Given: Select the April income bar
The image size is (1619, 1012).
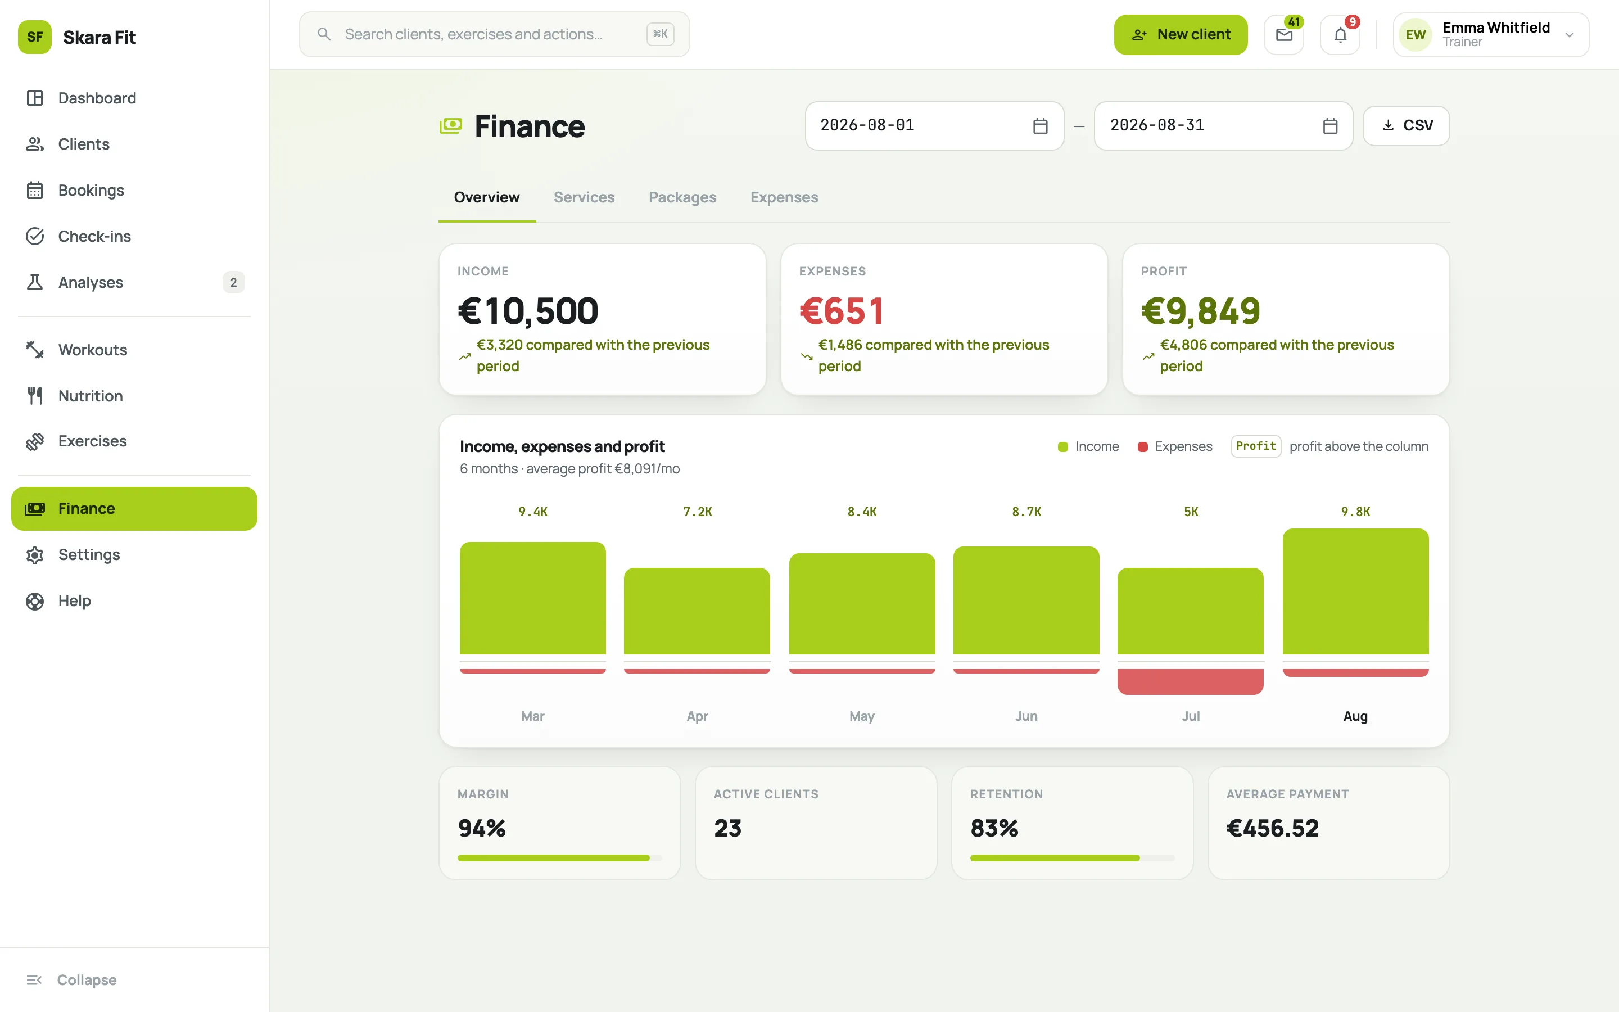Looking at the screenshot, I should click(x=697, y=611).
